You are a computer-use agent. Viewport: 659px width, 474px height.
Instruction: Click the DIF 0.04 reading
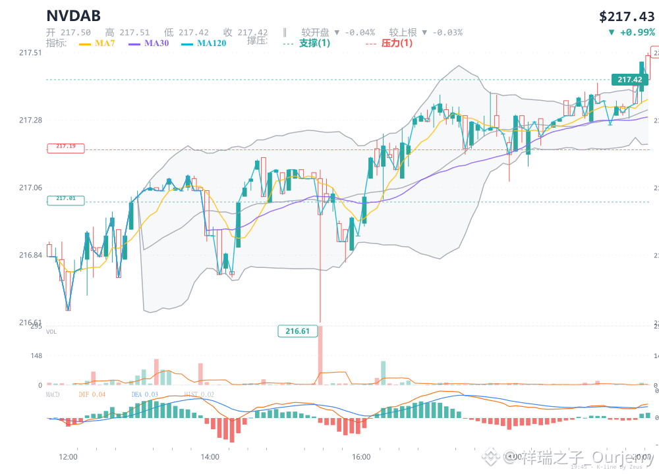[92, 394]
